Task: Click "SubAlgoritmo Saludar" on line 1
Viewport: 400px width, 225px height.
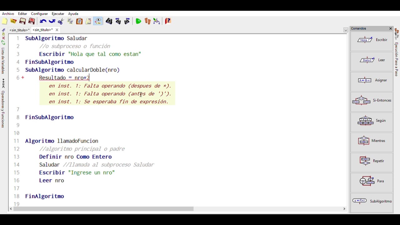Action: click(x=56, y=38)
